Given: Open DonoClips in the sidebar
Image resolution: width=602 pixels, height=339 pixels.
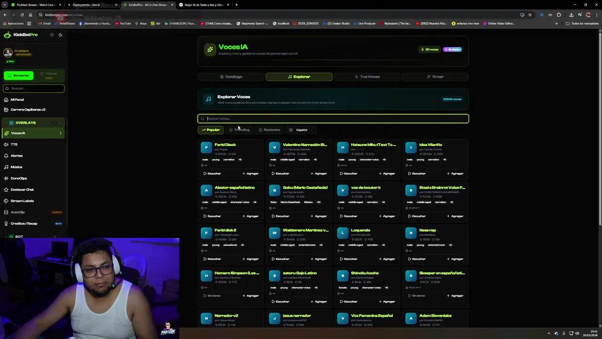Looking at the screenshot, I should click(33, 178).
